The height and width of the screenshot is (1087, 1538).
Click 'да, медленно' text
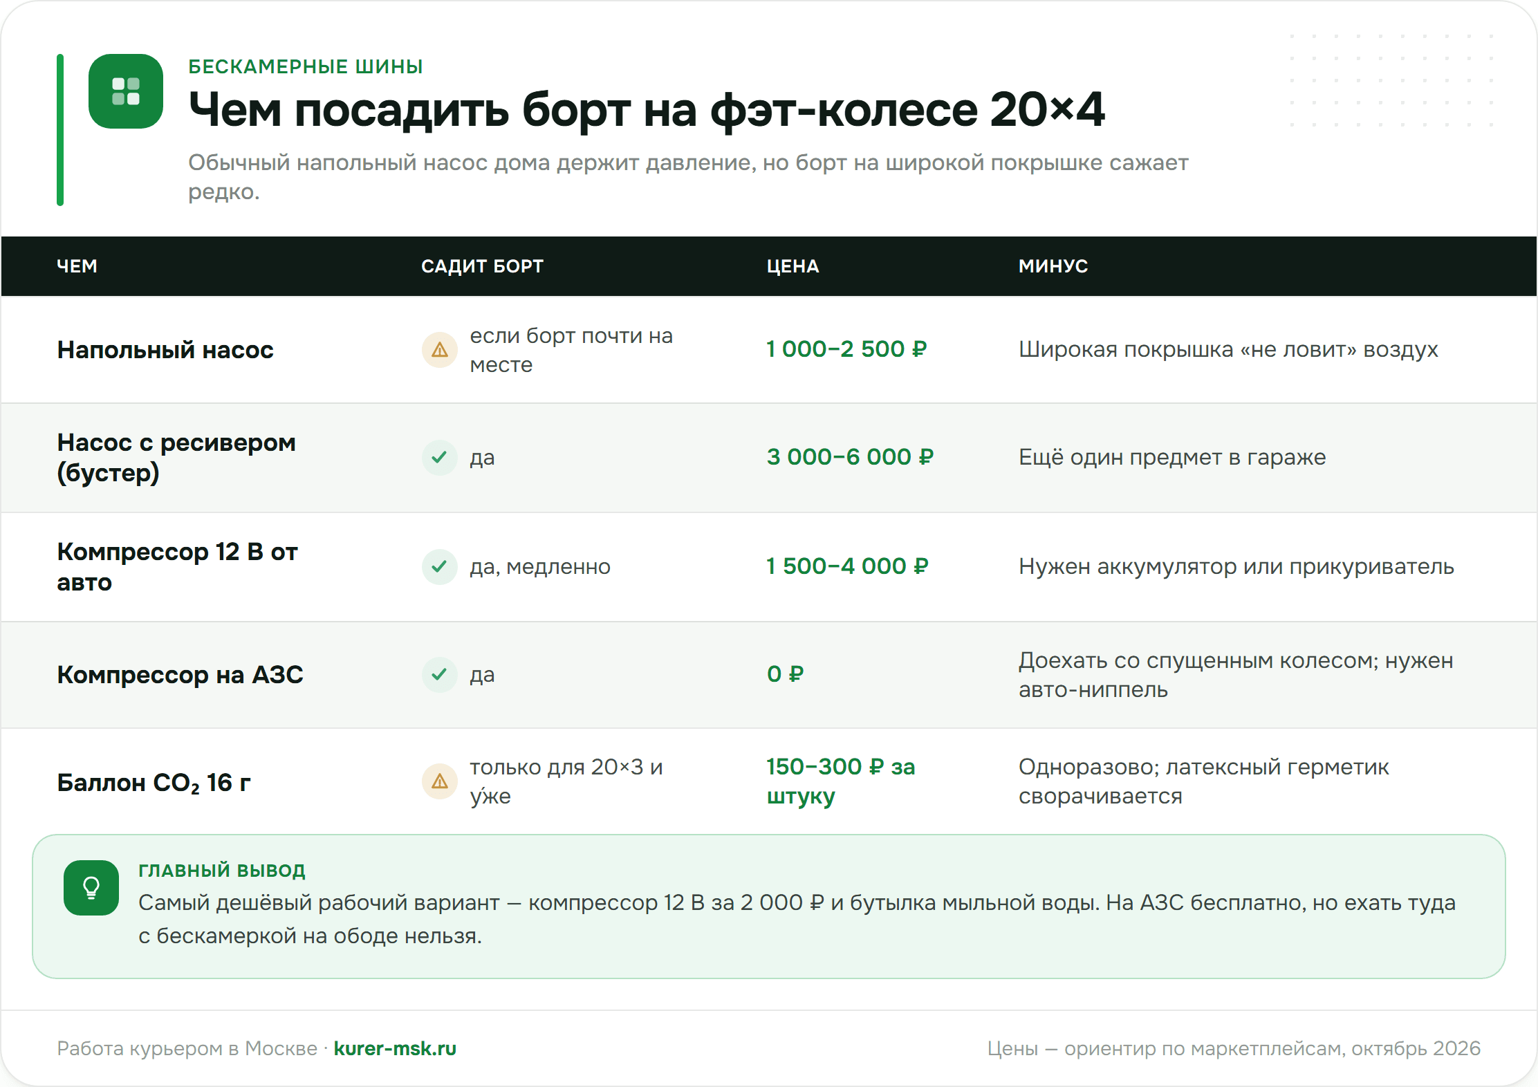pos(540,567)
